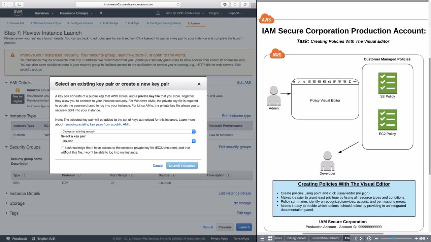Click the horizontal scrollbar in diagram viewer
Viewport: 431px width, 242px height.
coord(343,234)
